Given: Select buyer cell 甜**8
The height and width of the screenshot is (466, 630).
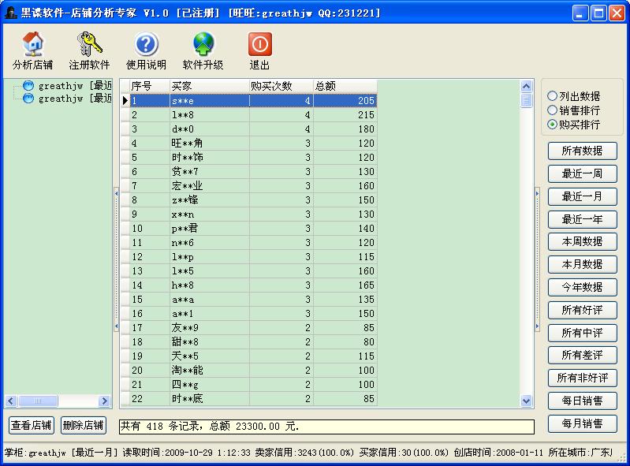Looking at the screenshot, I should click(x=209, y=342).
